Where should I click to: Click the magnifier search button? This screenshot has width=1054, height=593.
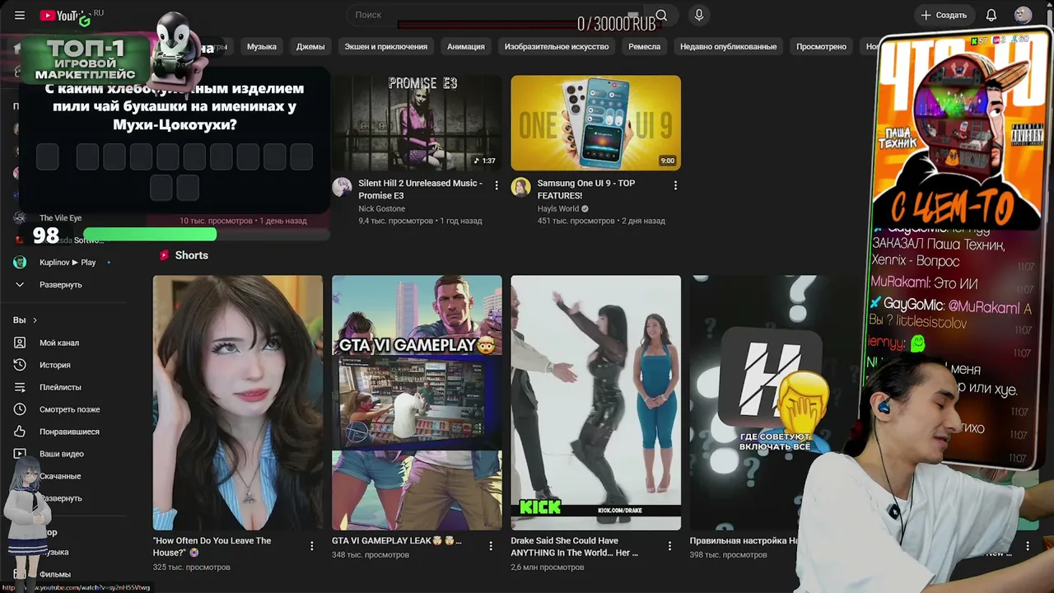tap(661, 15)
